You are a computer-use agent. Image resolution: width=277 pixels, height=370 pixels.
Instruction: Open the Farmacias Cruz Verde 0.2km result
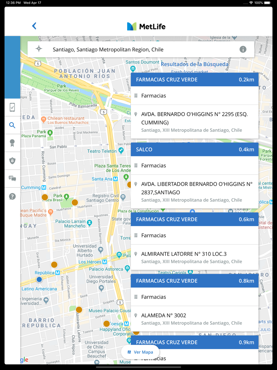194,80
